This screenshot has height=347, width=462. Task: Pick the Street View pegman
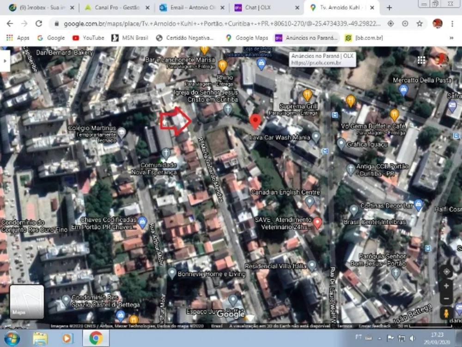point(446,313)
